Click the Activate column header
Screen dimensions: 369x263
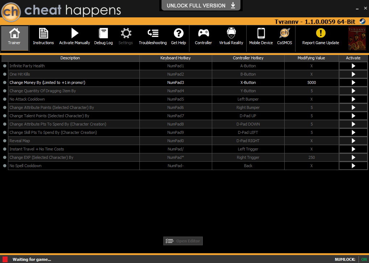[x=353, y=58]
